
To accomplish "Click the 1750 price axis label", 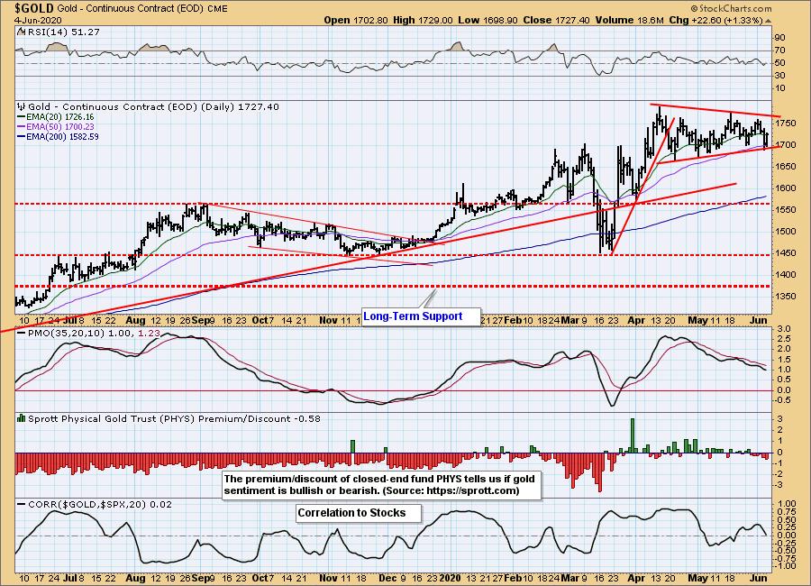I will point(786,124).
